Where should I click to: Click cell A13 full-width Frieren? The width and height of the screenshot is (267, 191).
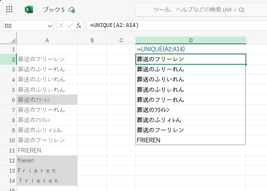[47, 171]
